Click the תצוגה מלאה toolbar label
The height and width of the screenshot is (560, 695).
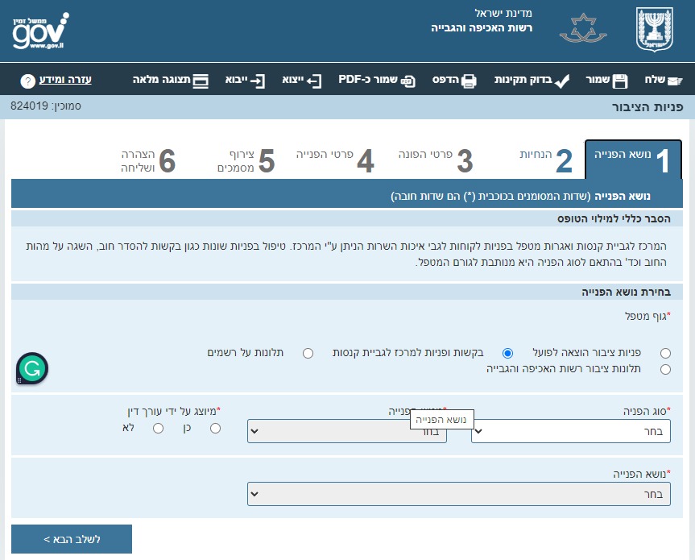pos(161,79)
